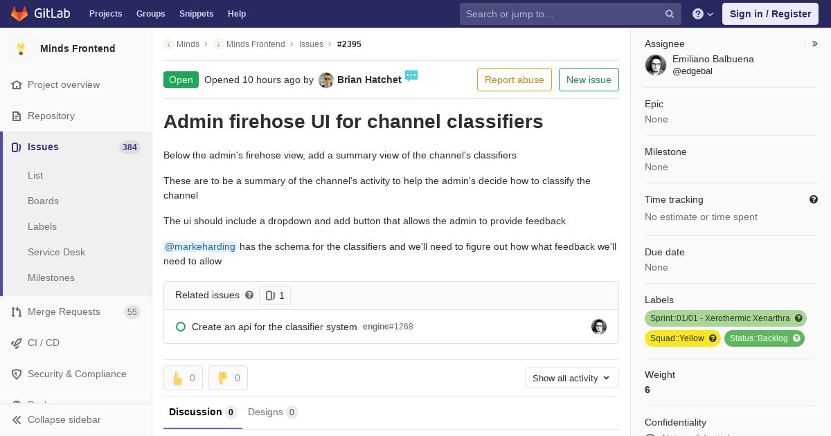Image resolution: width=831 pixels, height=436 pixels.
Task: Click the Merge Requests icon
Action: point(17,311)
